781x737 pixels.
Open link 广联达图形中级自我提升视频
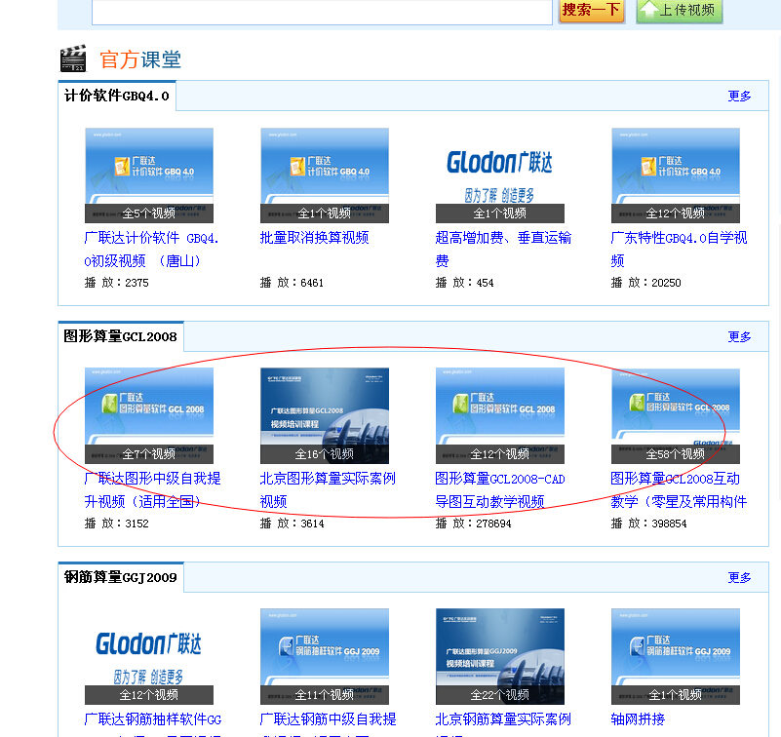(x=152, y=489)
